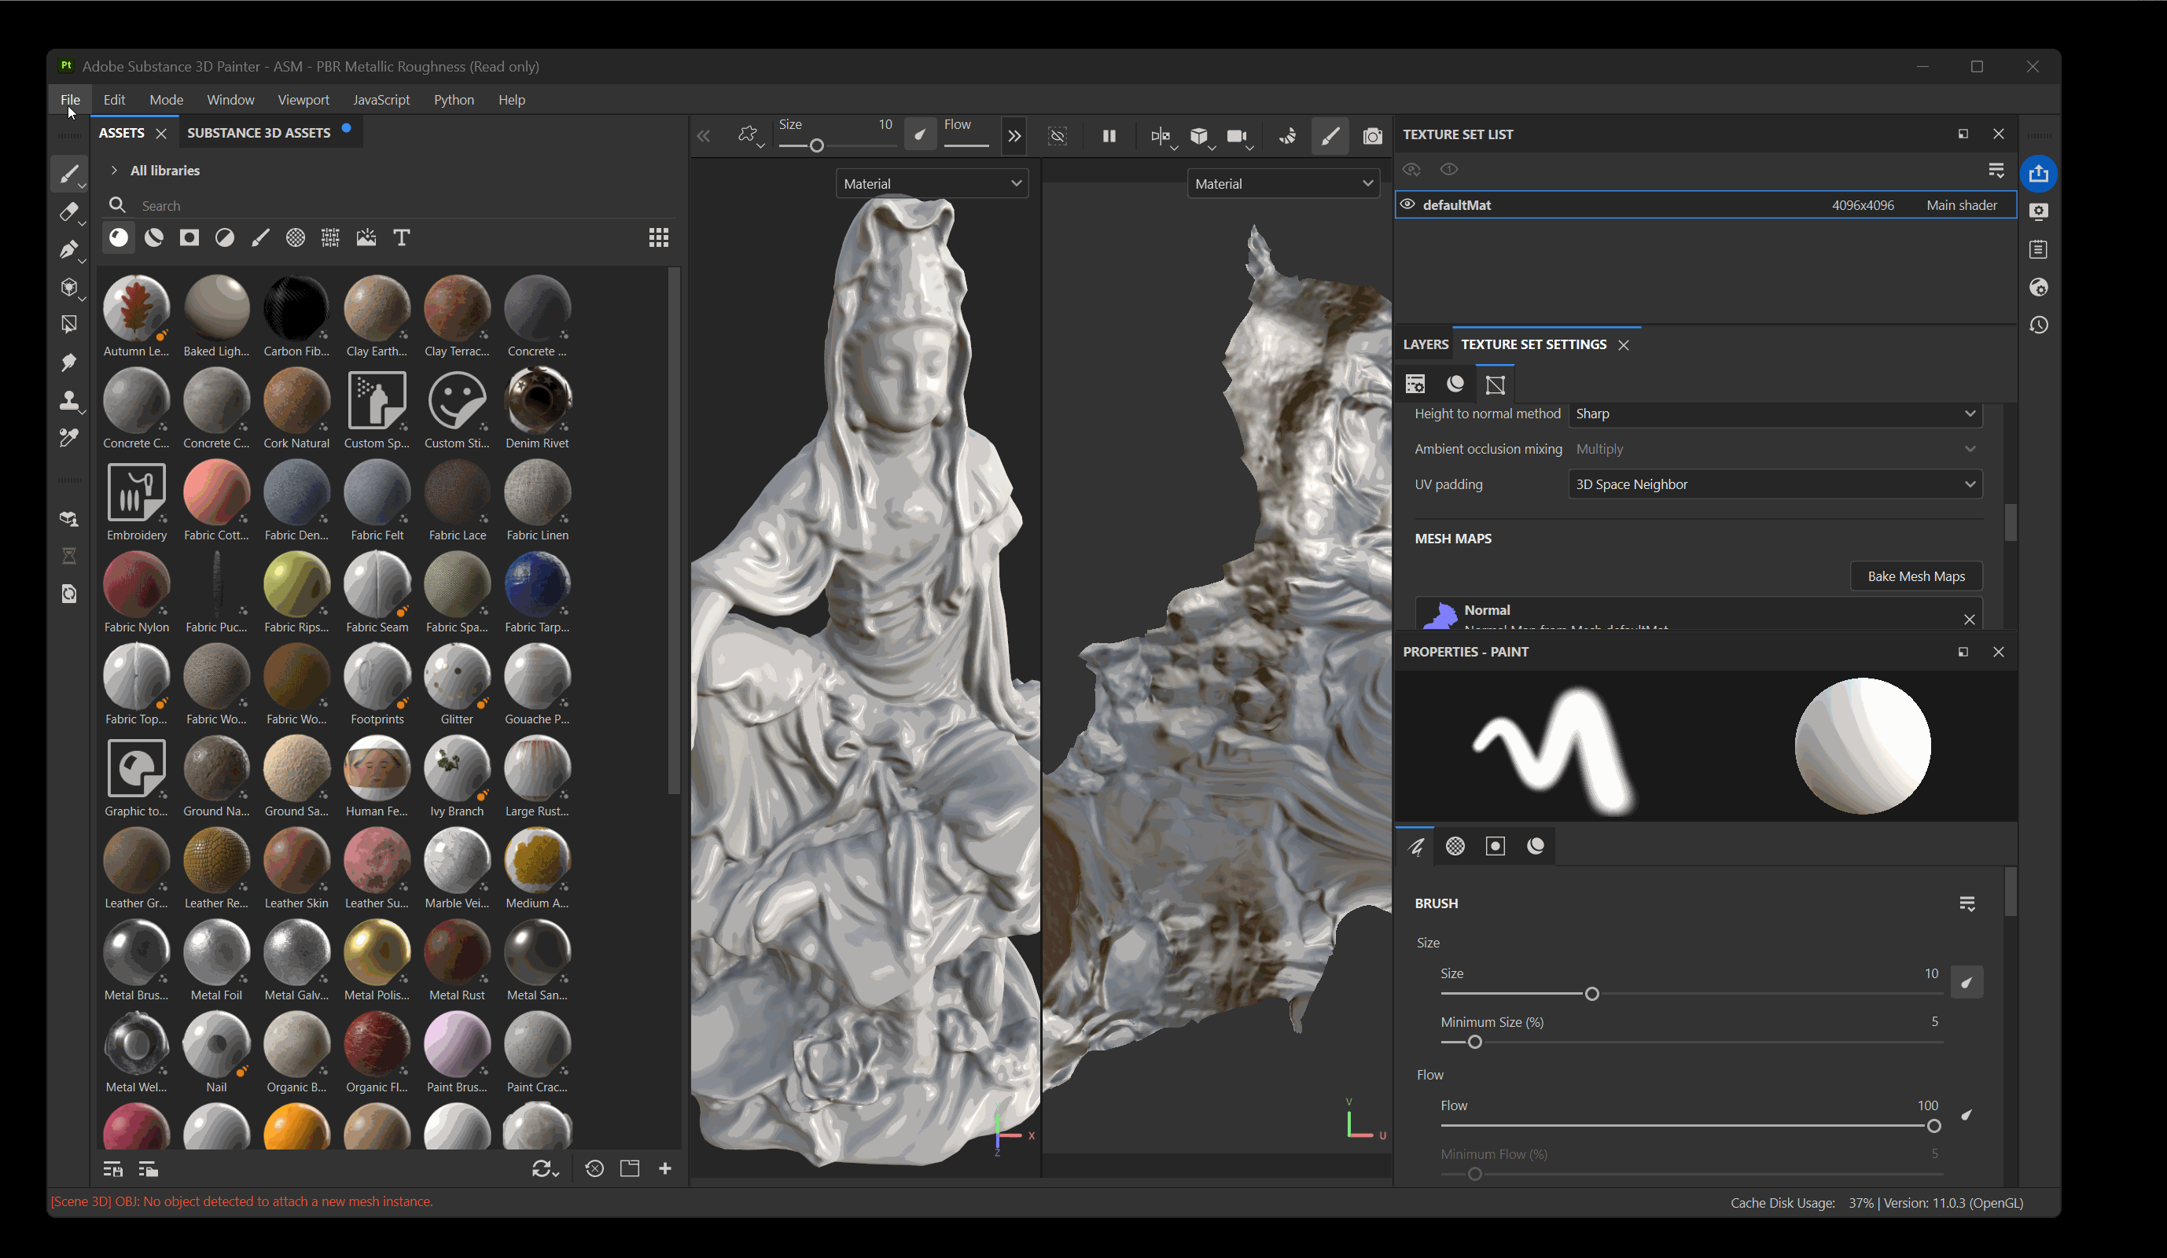
Task: Expand the All libraries tree
Action: coord(113,171)
